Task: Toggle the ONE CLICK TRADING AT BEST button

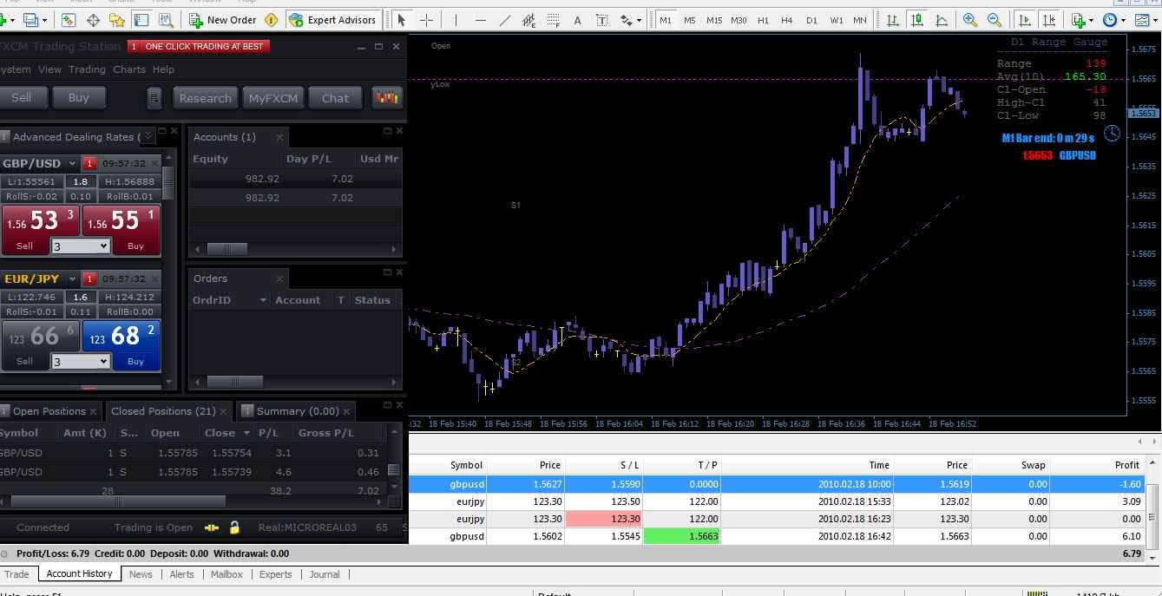Action: (199, 46)
